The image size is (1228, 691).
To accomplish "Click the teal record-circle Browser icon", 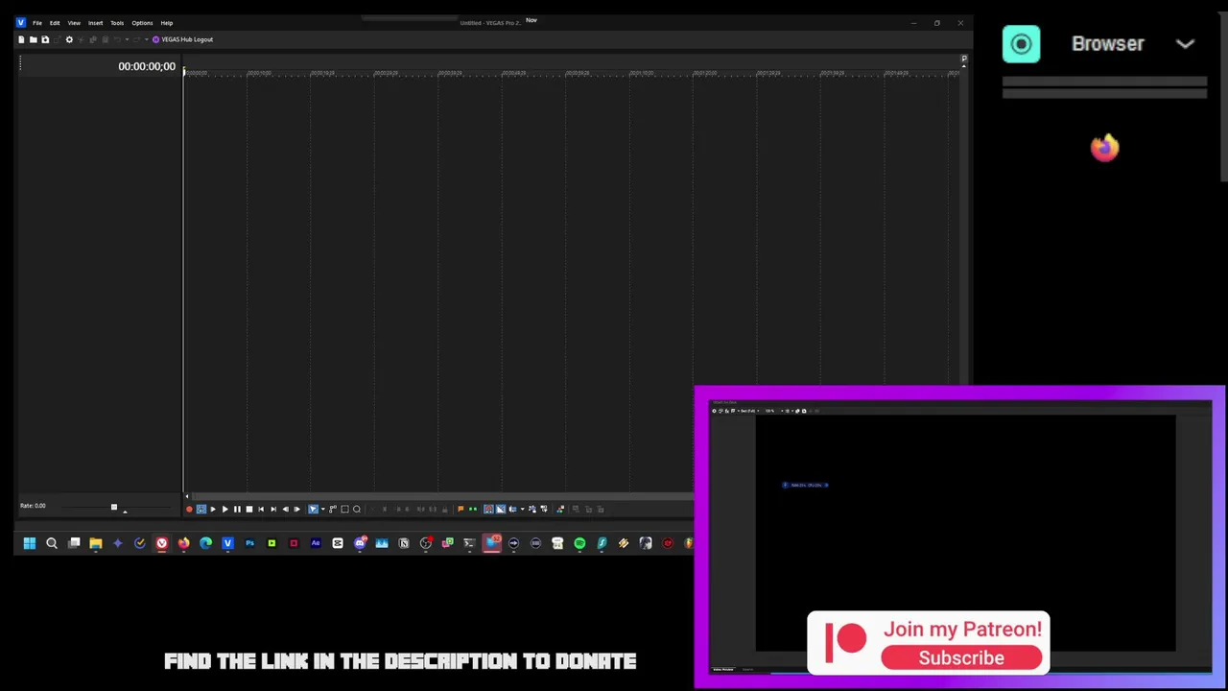I will [1021, 44].
